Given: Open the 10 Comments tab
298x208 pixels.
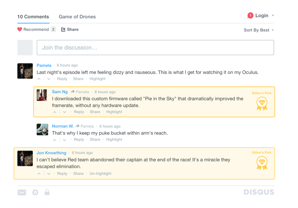Looking at the screenshot, I should click(33, 17).
